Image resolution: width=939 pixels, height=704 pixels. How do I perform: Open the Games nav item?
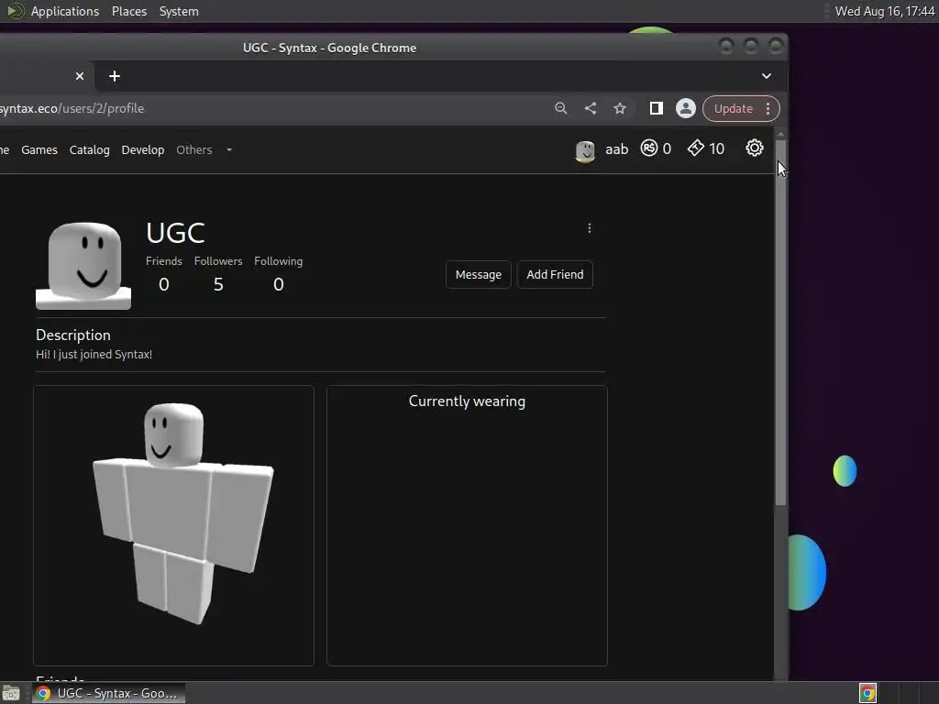click(39, 149)
